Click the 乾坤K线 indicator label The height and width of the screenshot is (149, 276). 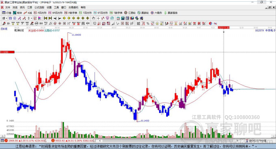(x=19, y=30)
